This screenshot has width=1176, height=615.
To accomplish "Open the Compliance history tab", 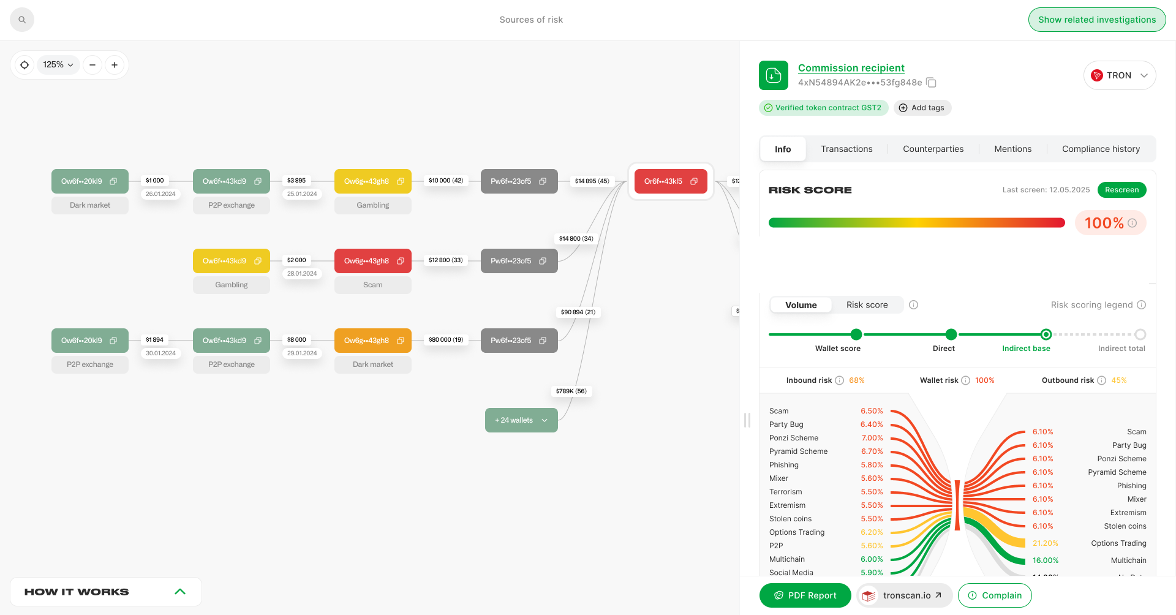I will [x=1101, y=149].
